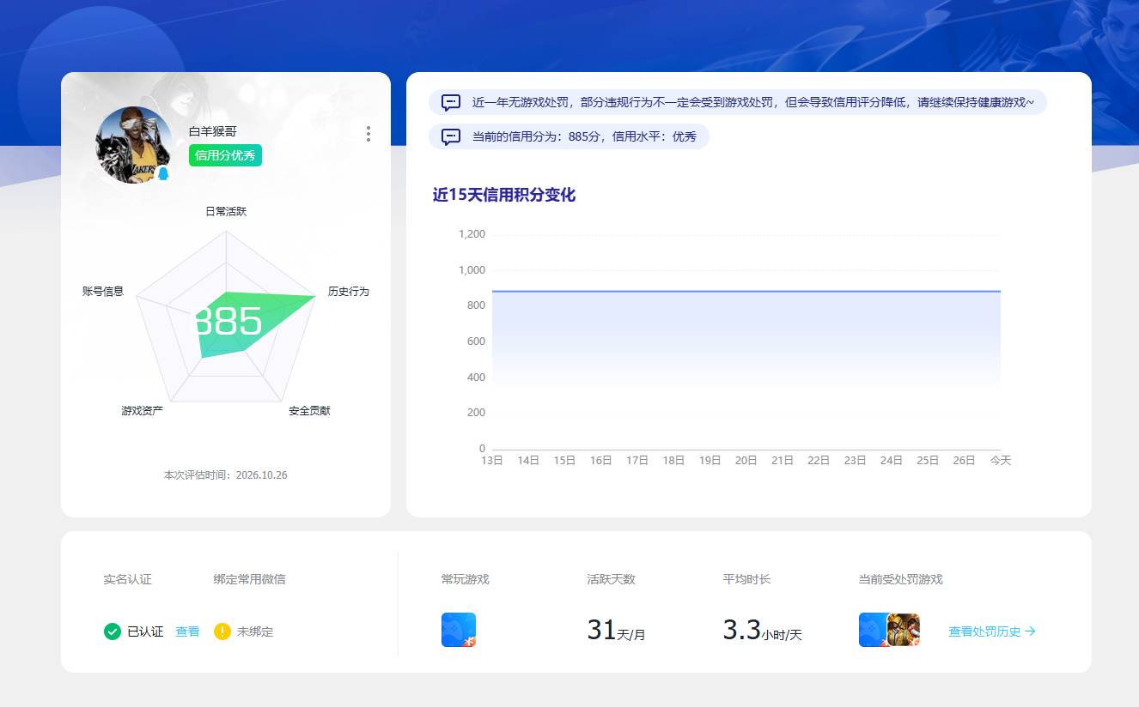Click the username 白羊猴哥
The image size is (1139, 707).
tap(213, 131)
